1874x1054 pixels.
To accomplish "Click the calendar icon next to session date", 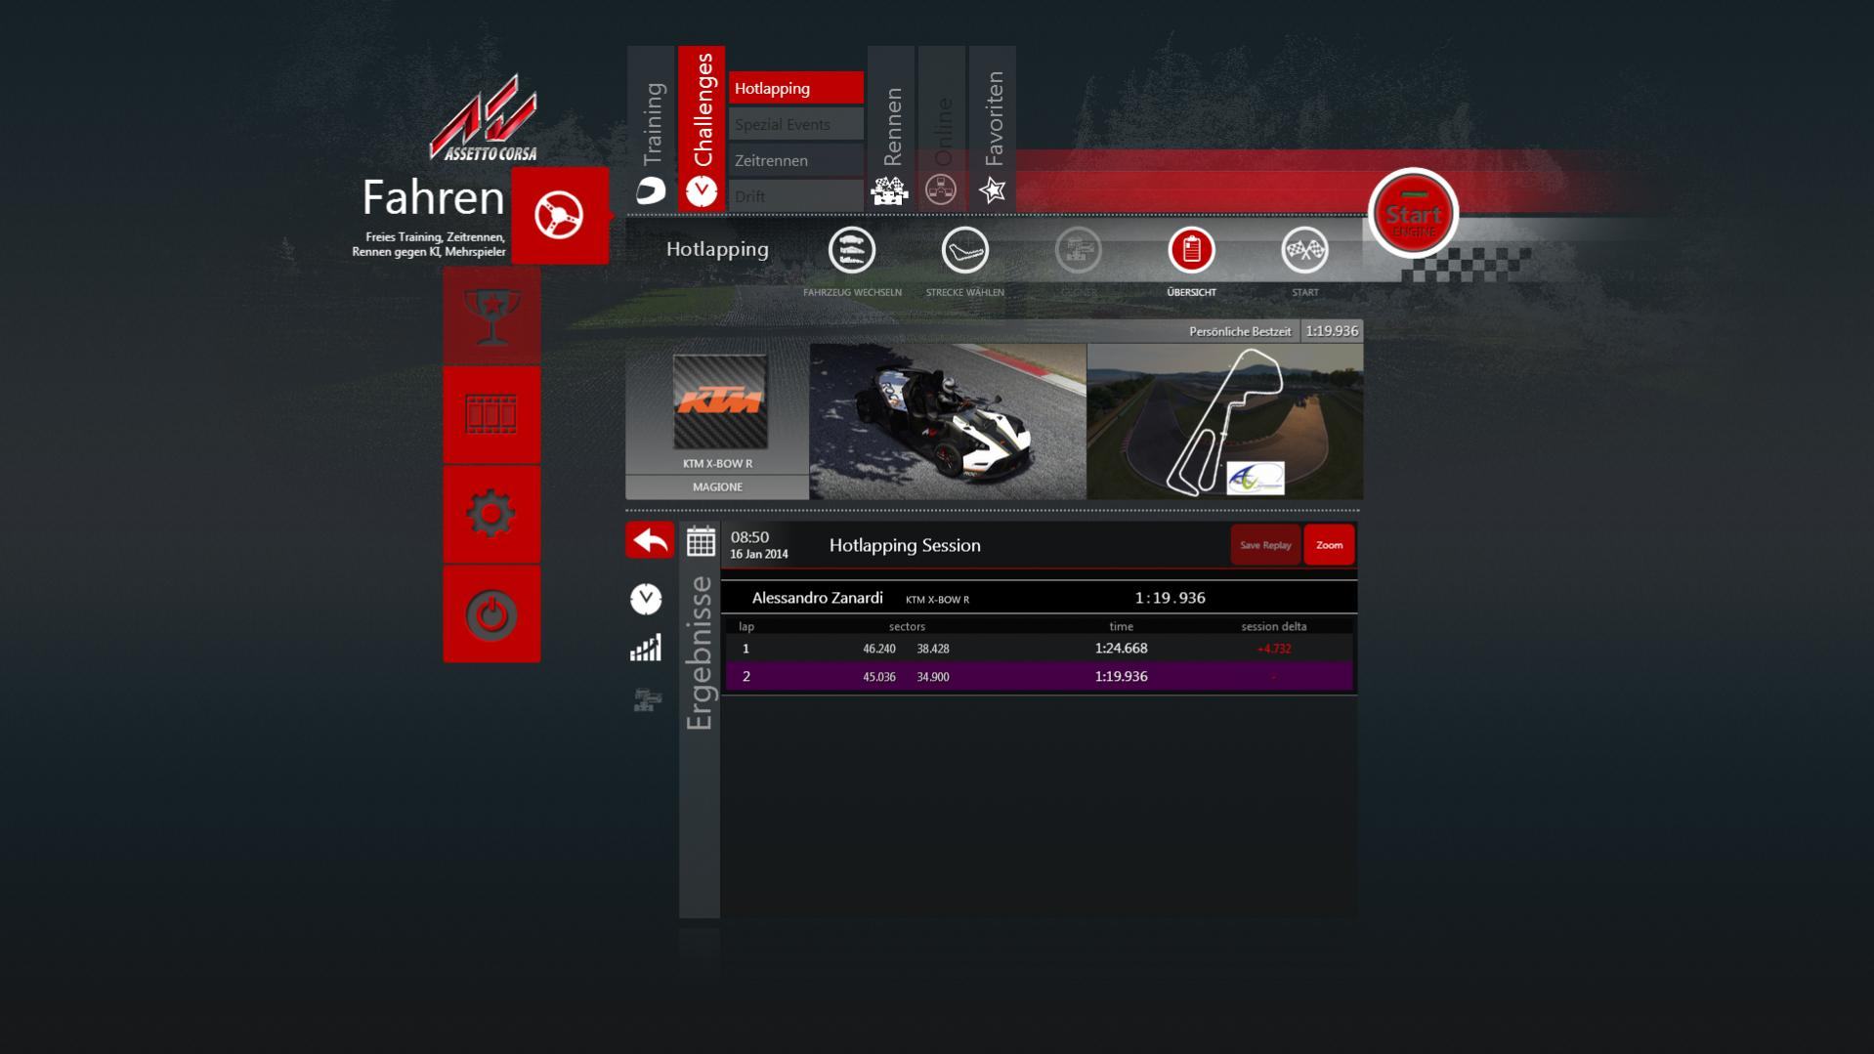I will [701, 540].
